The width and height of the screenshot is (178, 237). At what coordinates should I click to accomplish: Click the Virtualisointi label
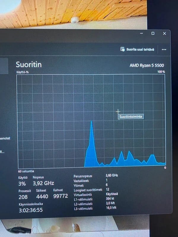pyautogui.click(x=83, y=195)
